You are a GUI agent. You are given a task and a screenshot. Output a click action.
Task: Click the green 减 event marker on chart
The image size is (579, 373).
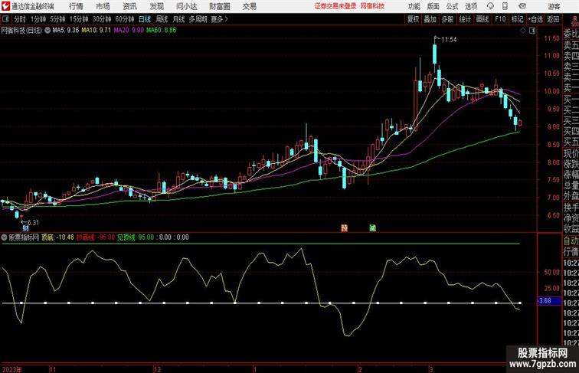[372, 228]
